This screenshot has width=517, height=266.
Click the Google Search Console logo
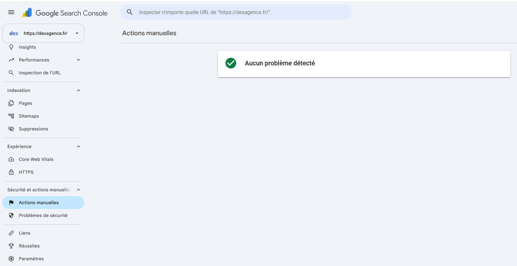(65, 13)
